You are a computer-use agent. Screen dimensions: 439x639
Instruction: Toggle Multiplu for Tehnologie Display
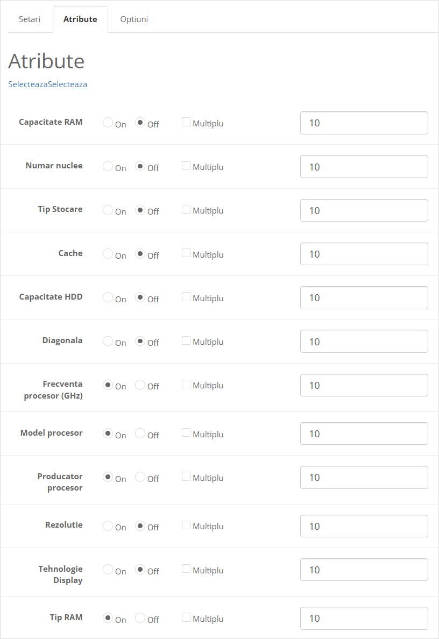(186, 569)
